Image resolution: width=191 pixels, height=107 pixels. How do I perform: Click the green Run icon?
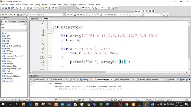46,8
